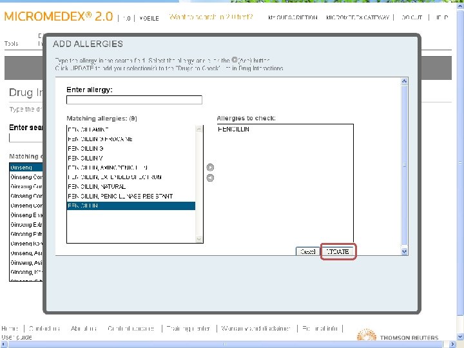The image size is (464, 348).
Task: Open the Contact us footer link
Action: click(44, 328)
